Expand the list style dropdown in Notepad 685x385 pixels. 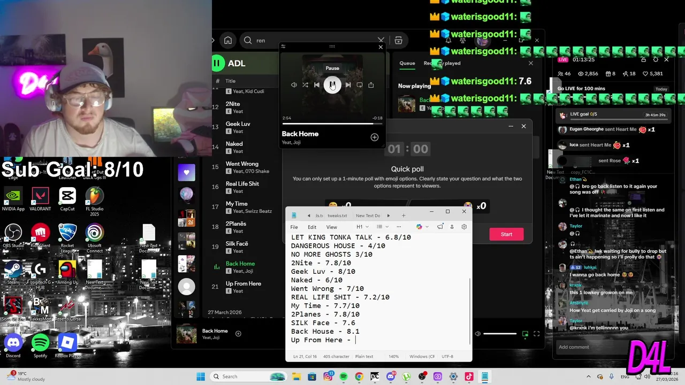382,227
